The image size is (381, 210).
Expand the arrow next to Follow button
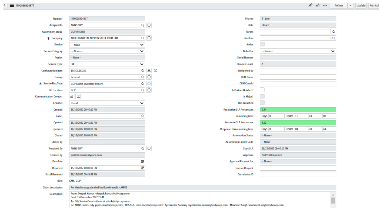tap(350, 5)
